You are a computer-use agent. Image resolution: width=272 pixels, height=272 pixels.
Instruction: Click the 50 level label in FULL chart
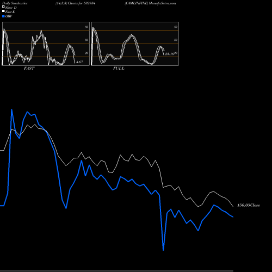pos(176,40)
